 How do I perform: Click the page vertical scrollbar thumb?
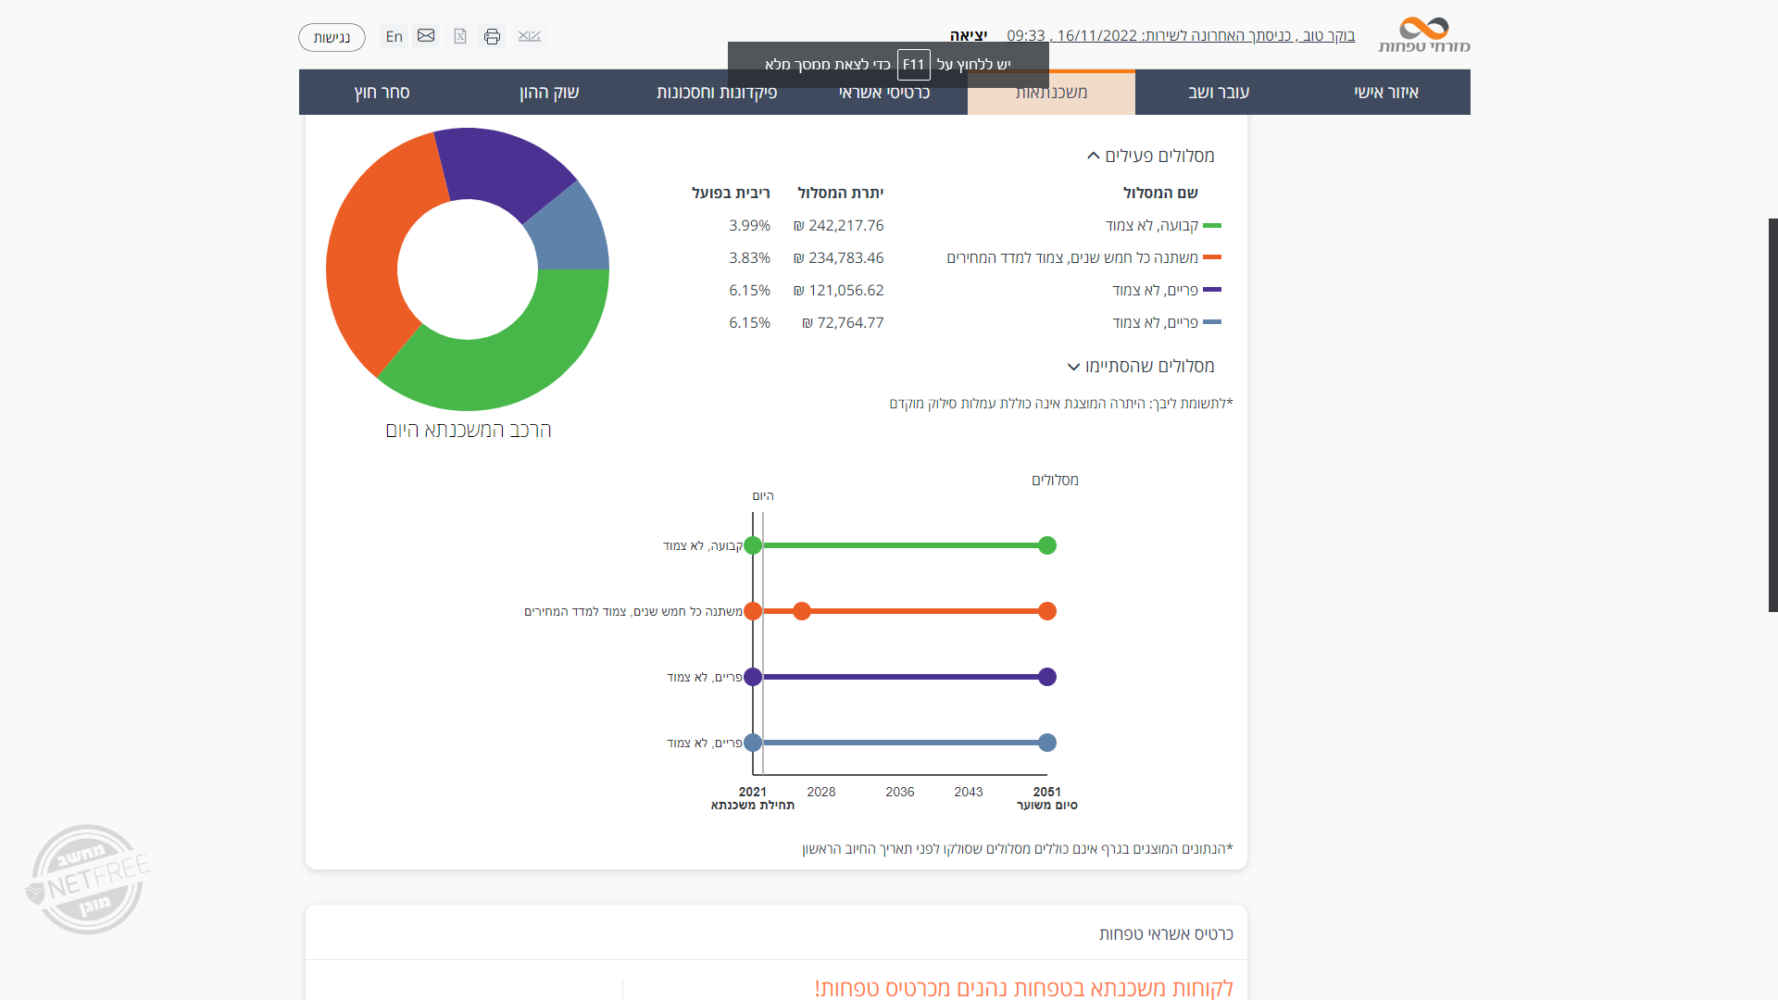[x=1772, y=414]
